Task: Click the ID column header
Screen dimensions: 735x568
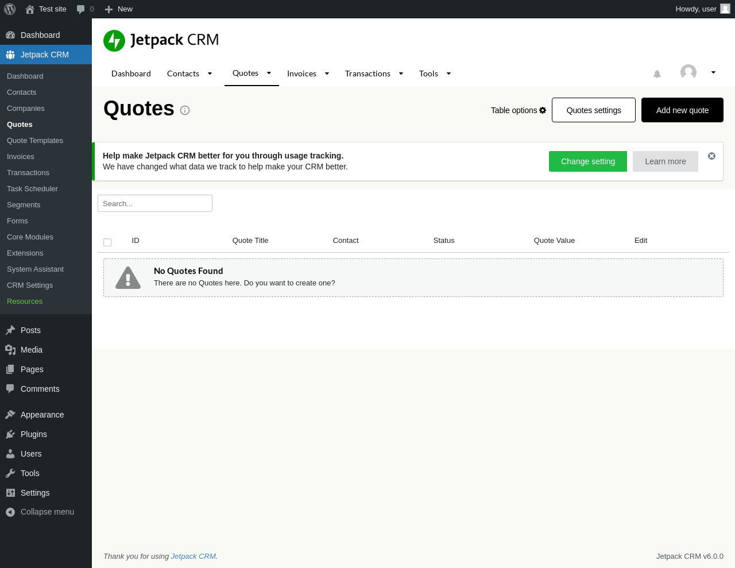Action: [x=136, y=241]
